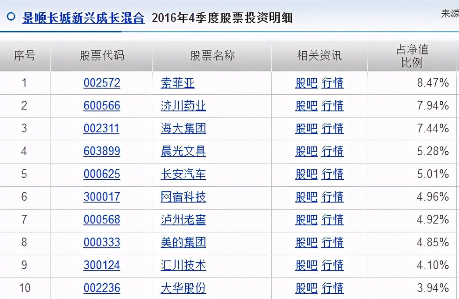Open the 晨光文具 stock page
Screen dimensions: 459x299
183,151
